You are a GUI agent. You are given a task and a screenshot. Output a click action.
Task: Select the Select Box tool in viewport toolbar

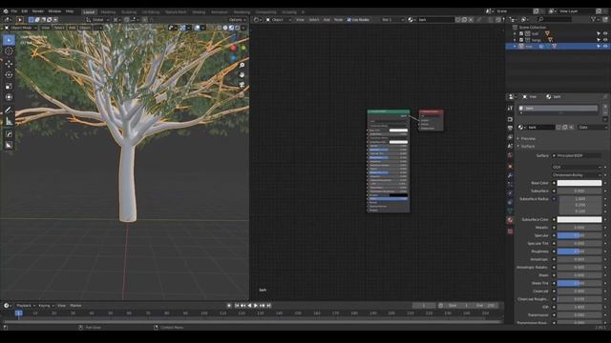tap(9, 40)
